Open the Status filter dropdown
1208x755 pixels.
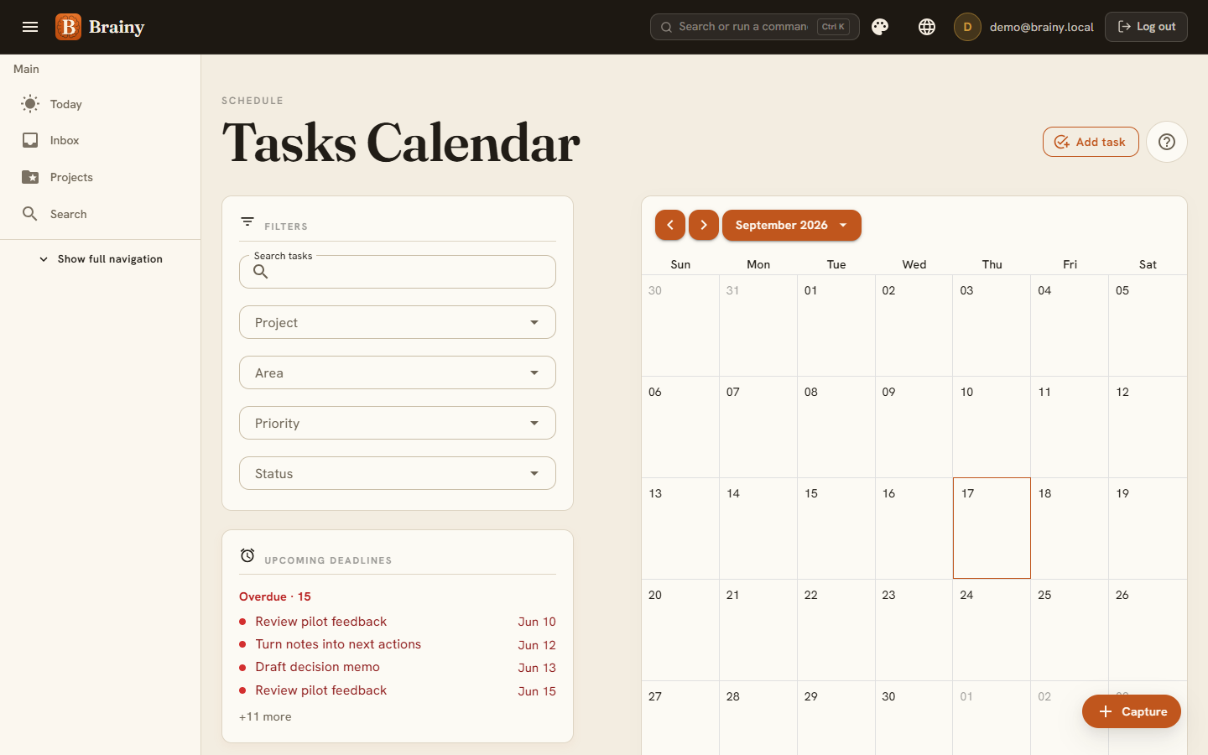tap(398, 473)
